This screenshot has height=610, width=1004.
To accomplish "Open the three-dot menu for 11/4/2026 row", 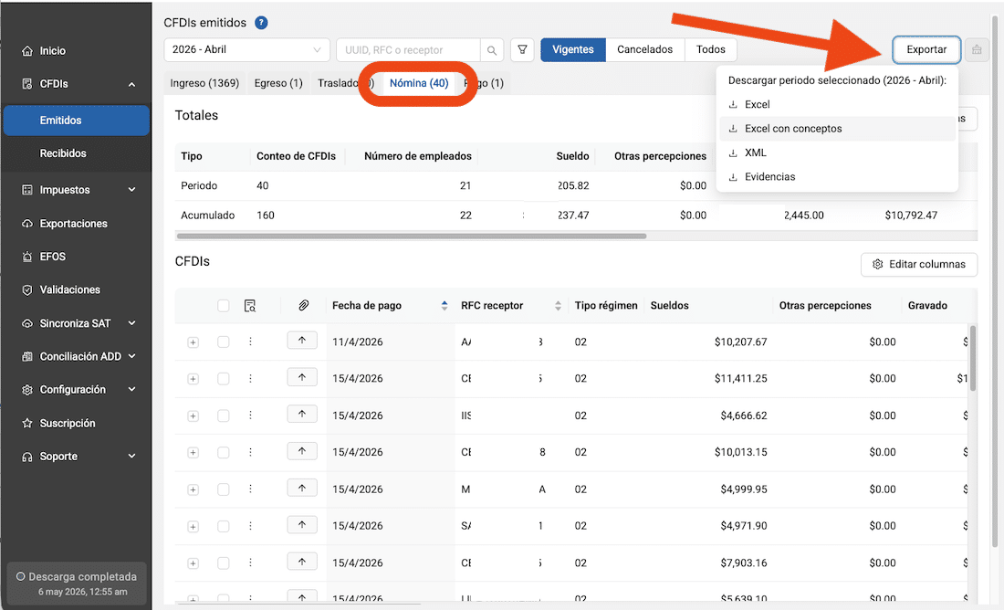I will click(250, 342).
